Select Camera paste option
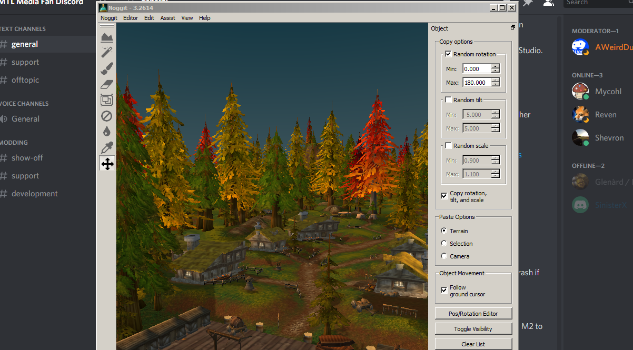 (x=444, y=256)
